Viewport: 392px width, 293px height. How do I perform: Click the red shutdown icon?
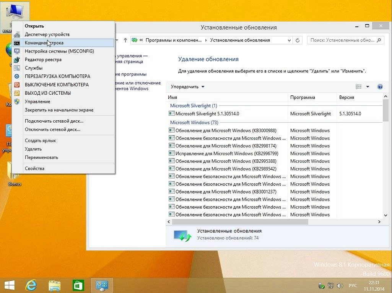pyautogui.click(x=17, y=85)
